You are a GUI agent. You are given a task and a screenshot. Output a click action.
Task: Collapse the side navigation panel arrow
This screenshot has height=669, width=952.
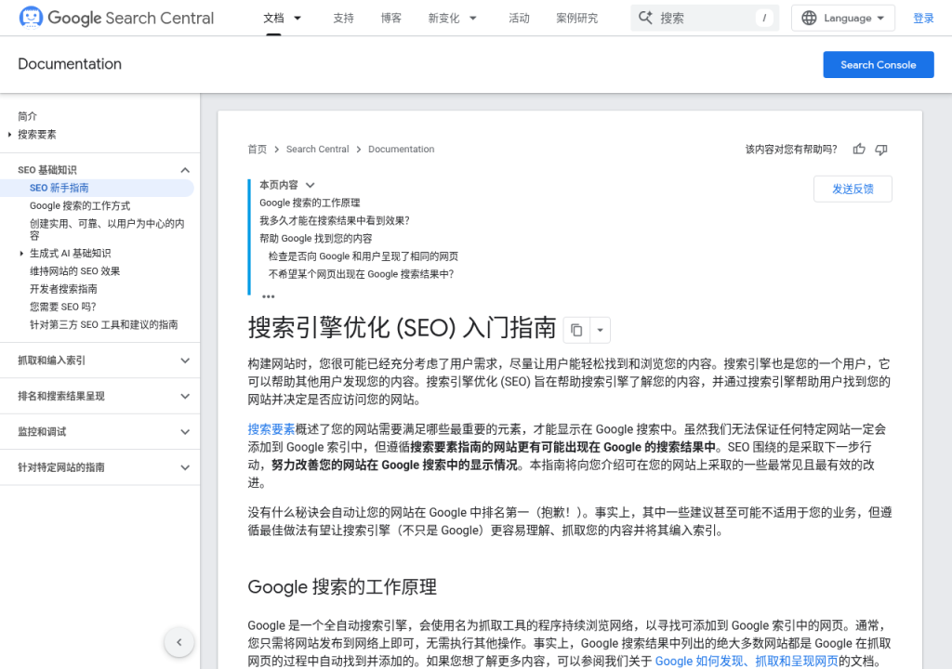(179, 642)
